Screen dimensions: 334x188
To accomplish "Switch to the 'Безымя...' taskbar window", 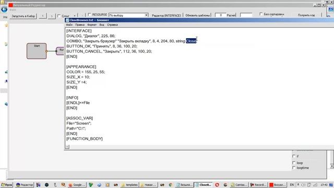I will pos(184,185).
